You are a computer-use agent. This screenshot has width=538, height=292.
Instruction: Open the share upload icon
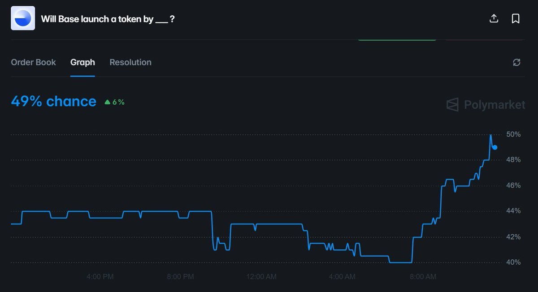click(x=494, y=18)
